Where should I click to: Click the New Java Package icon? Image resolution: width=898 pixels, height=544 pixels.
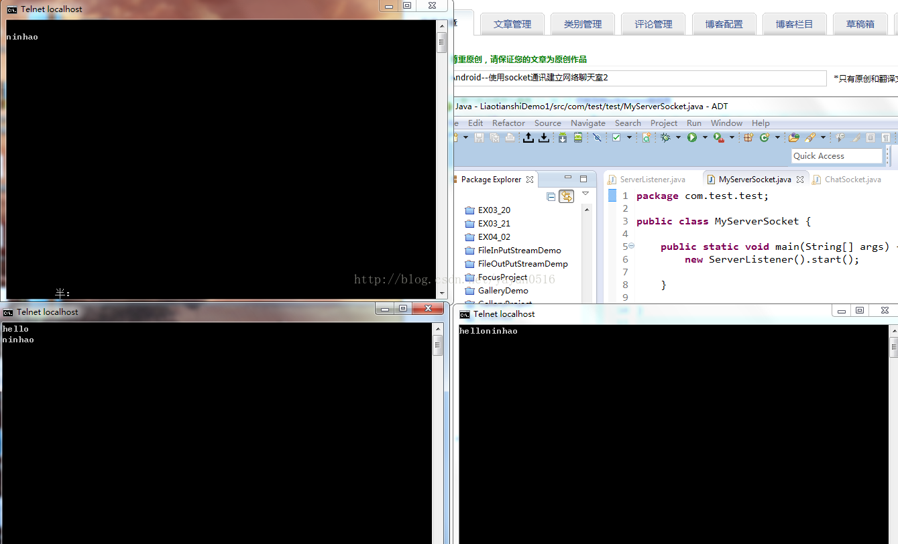click(x=749, y=137)
